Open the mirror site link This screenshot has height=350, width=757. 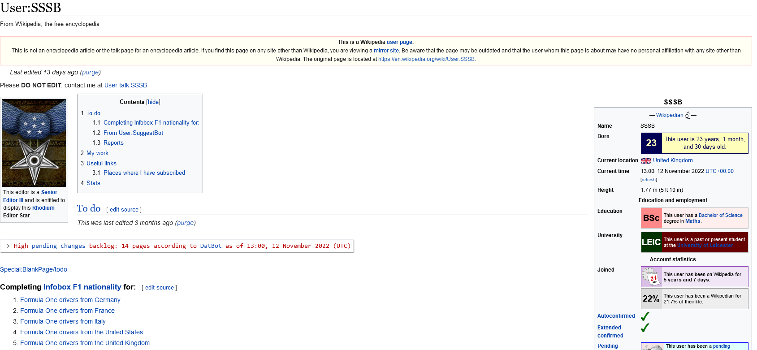pyautogui.click(x=386, y=51)
